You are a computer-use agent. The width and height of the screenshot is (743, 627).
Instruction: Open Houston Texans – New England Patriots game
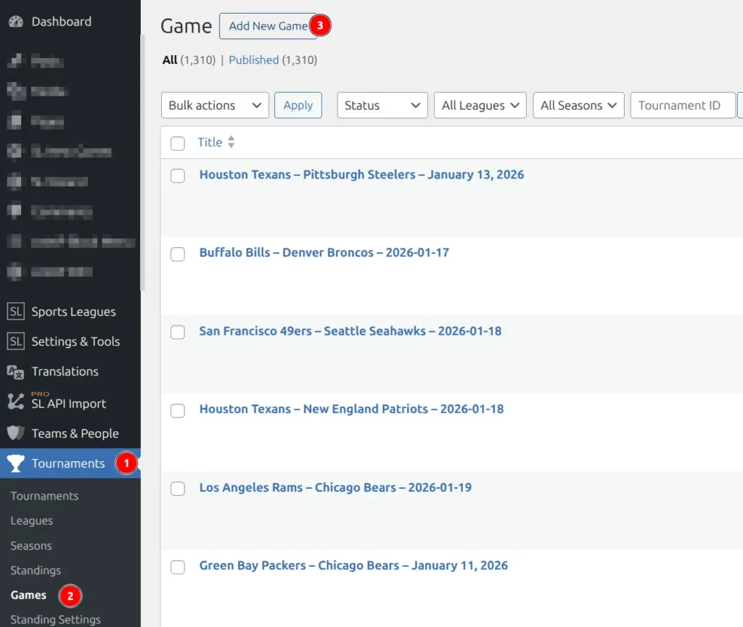point(351,409)
